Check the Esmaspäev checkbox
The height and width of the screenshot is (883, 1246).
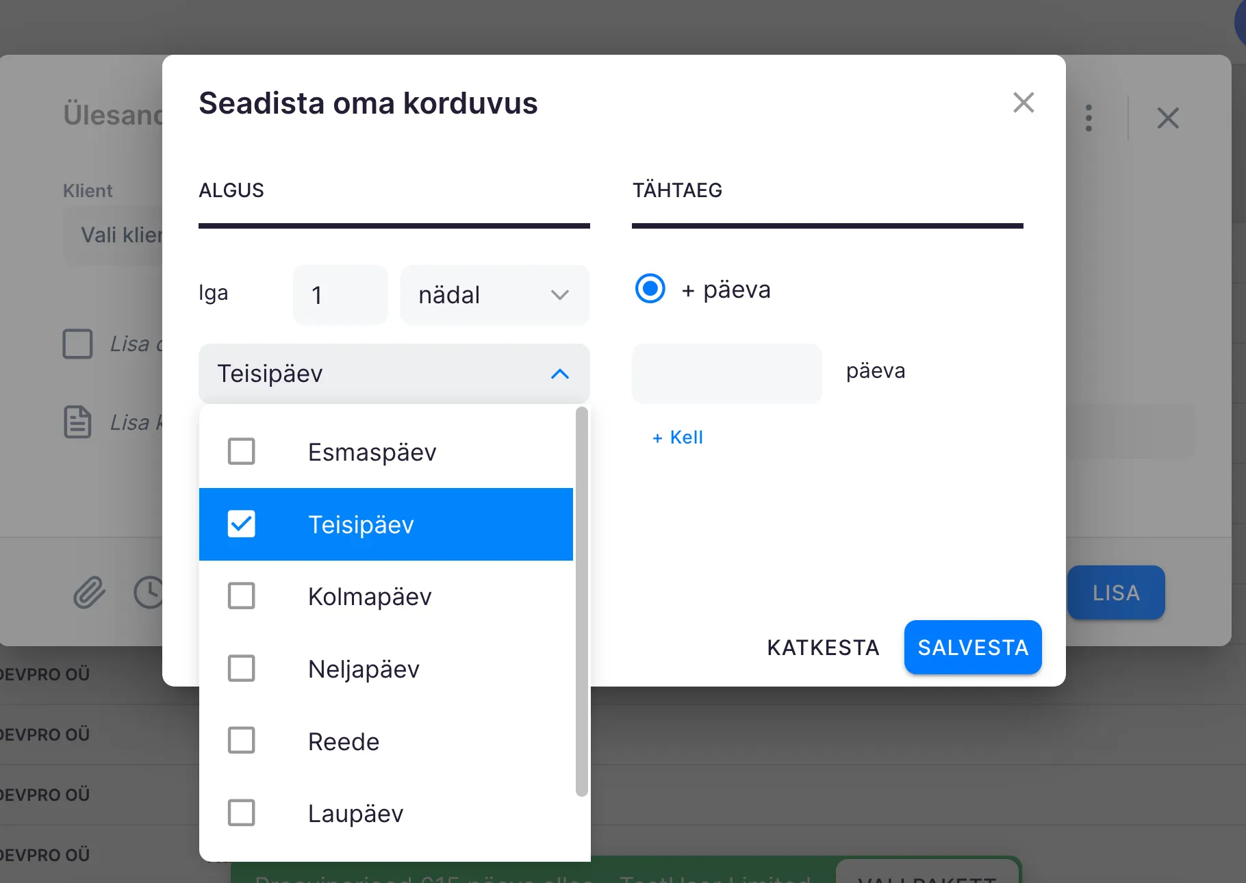241,452
